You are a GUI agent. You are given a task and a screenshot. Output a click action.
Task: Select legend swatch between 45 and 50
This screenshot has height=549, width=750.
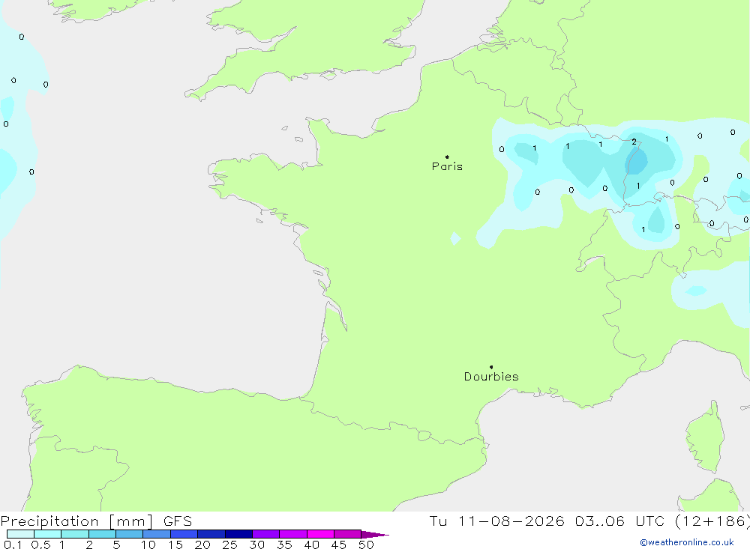348,534
